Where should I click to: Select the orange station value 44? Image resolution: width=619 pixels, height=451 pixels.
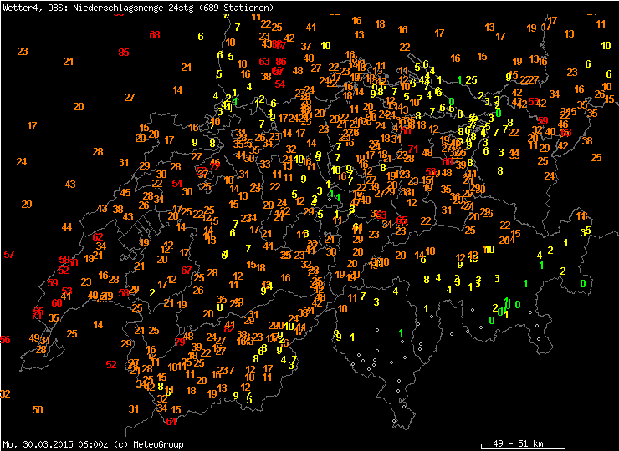[x=67, y=226]
